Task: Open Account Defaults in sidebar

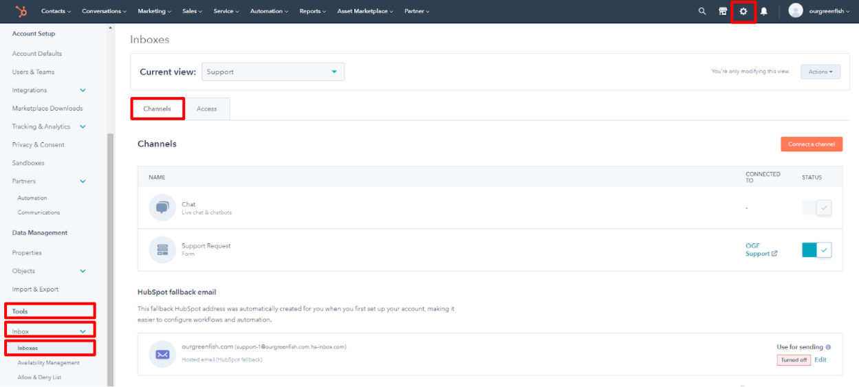Action: (x=37, y=54)
